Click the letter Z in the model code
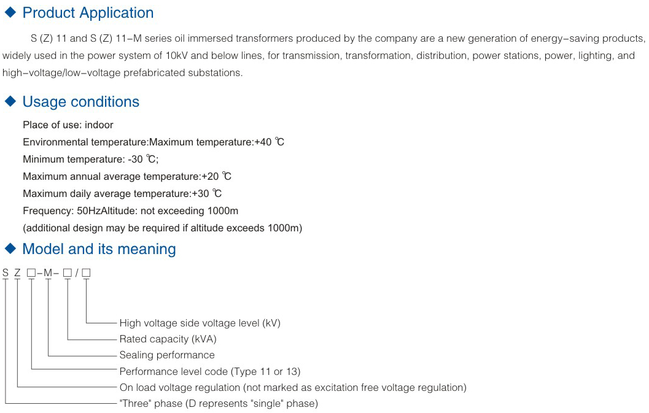Viewport: 649px width, 413px height. pos(17,272)
